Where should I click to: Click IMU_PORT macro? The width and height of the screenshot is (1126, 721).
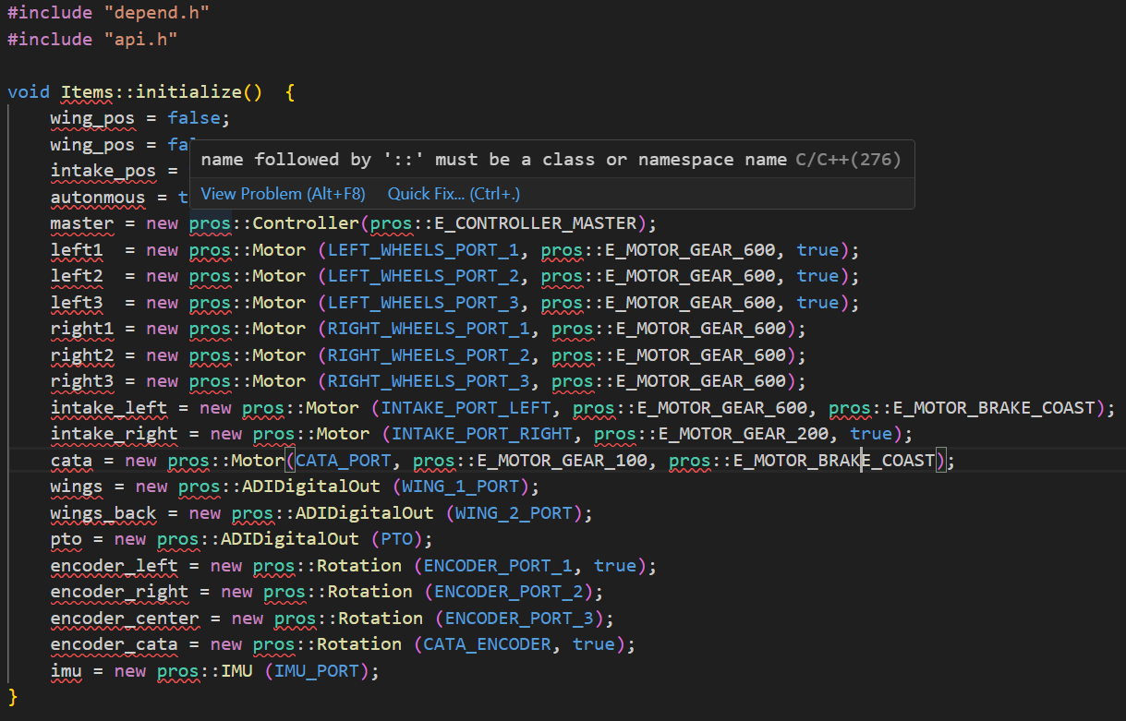pos(317,671)
